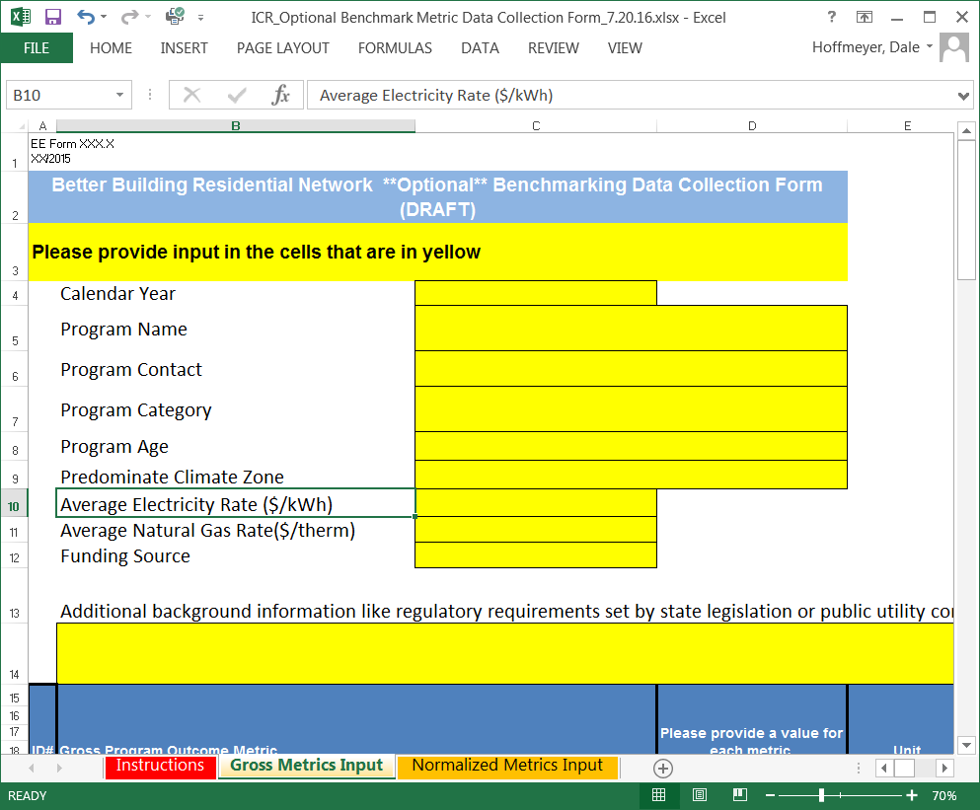Switch to Normalized Metrics Input sheet

507,766
